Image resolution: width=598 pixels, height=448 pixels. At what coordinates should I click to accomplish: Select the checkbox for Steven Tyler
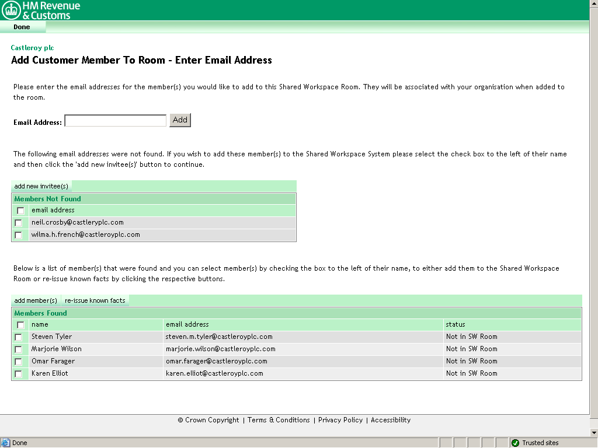(18, 337)
